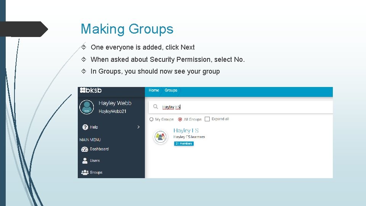Image resolution: width=366 pixels, height=206 pixels.
Task: Click the Groups people icon
Action: [85, 172]
